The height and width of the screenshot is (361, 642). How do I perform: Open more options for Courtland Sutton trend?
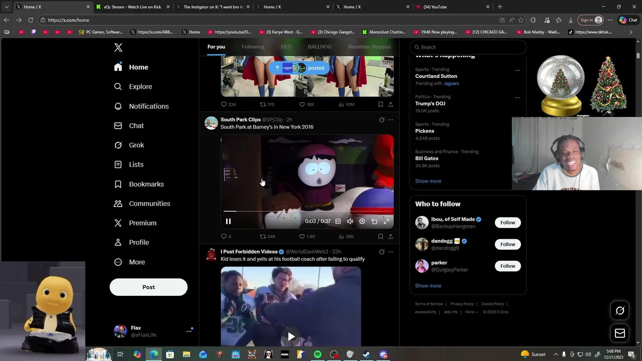(x=518, y=70)
